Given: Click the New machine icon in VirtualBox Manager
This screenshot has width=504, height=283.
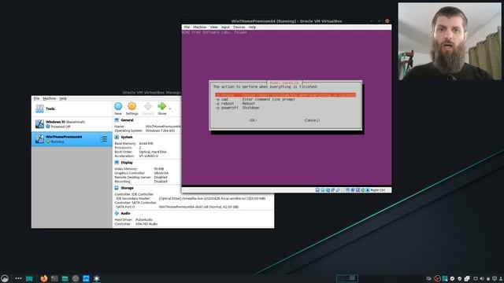Looking at the screenshot, I should pos(118,107).
